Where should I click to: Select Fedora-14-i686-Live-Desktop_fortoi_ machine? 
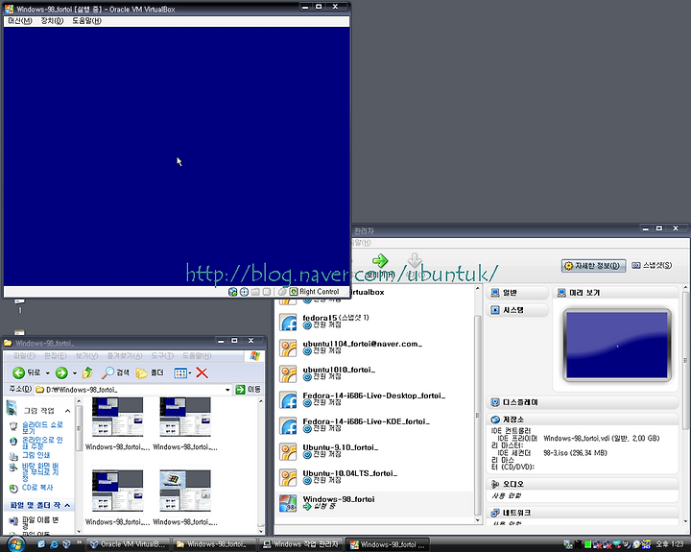(374, 400)
